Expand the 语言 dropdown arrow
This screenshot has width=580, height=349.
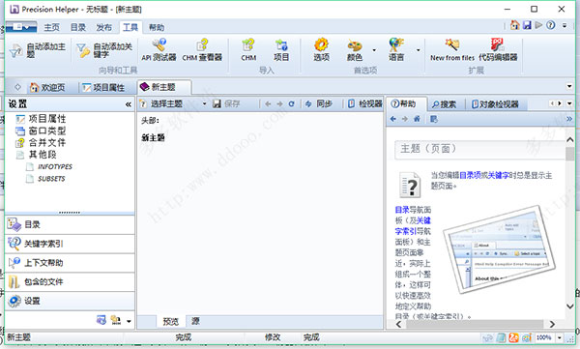[418, 50]
